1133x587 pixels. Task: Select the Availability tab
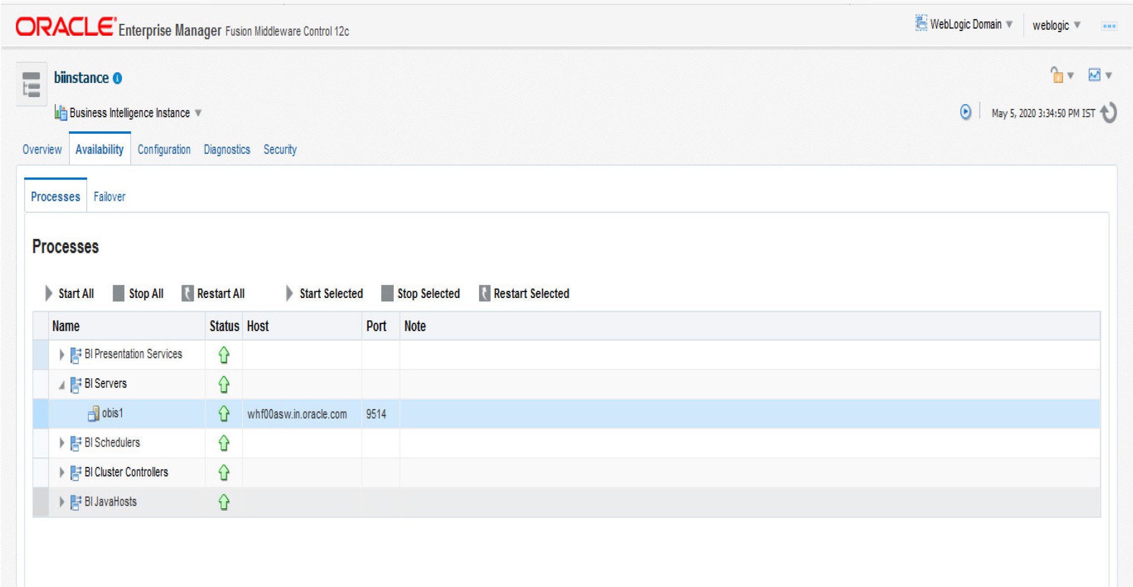99,149
